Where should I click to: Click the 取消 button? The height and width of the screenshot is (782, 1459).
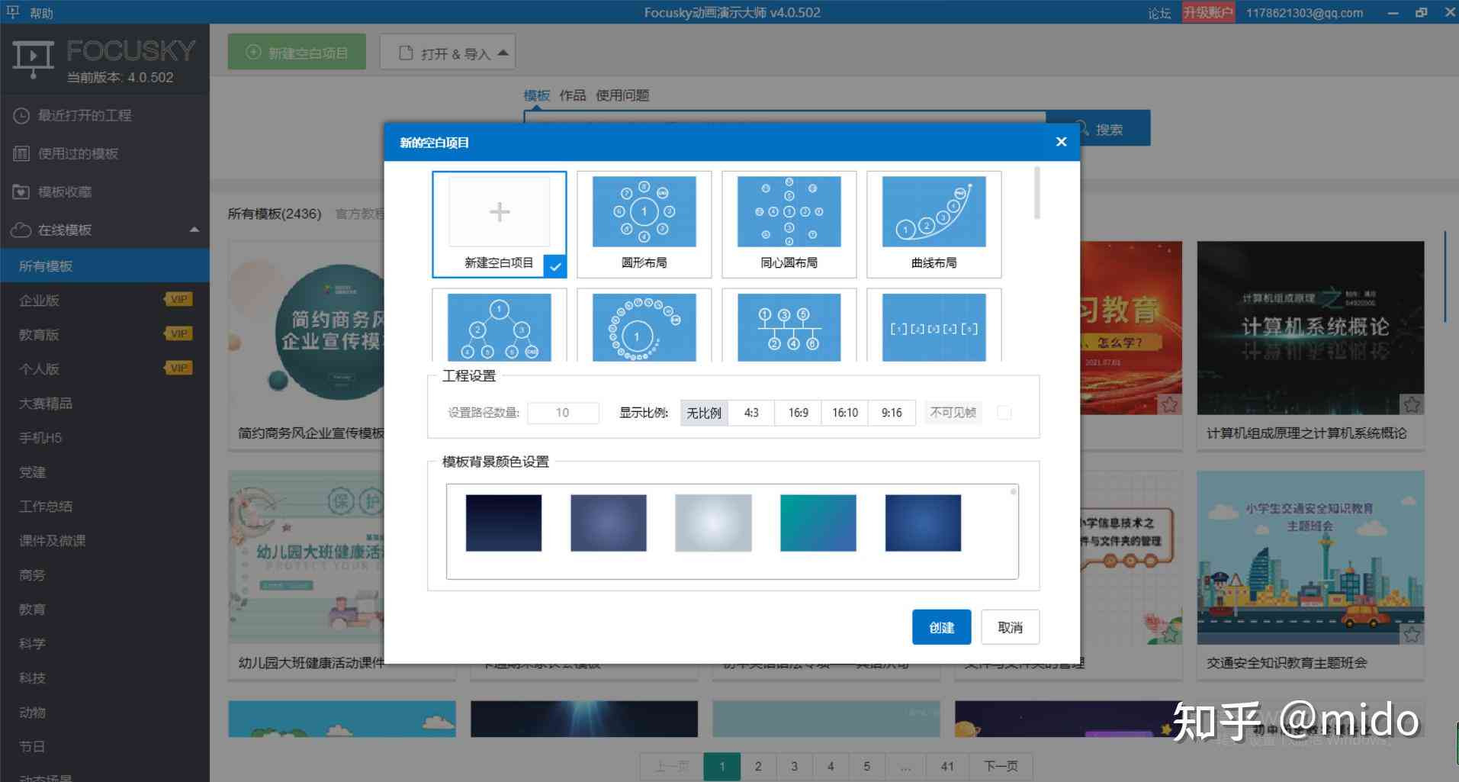pos(1010,627)
